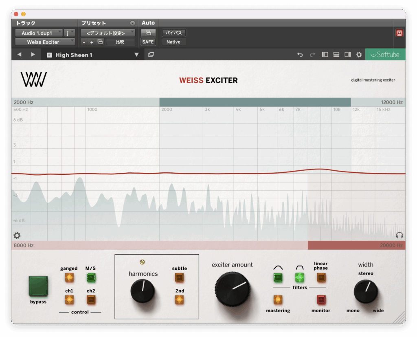
Task: Select the next preset with plus
Action: 92,42
